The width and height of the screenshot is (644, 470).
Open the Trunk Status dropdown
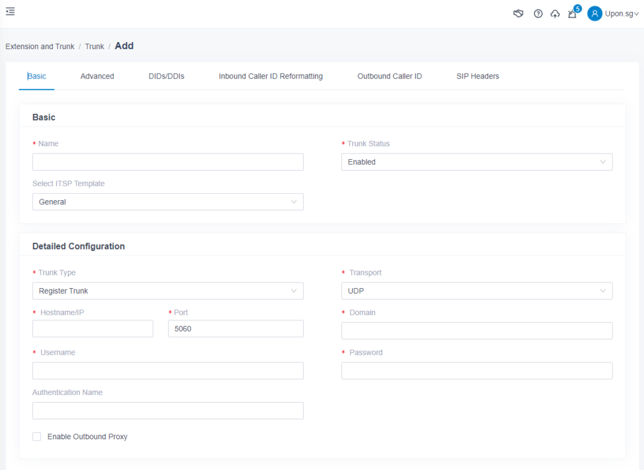(x=476, y=162)
